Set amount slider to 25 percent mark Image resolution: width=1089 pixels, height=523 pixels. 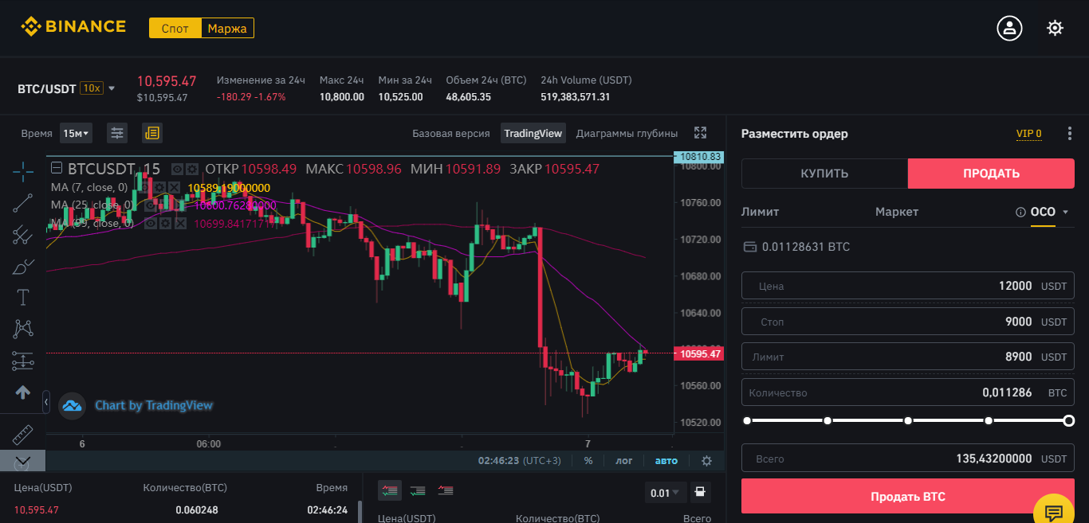[x=828, y=420]
